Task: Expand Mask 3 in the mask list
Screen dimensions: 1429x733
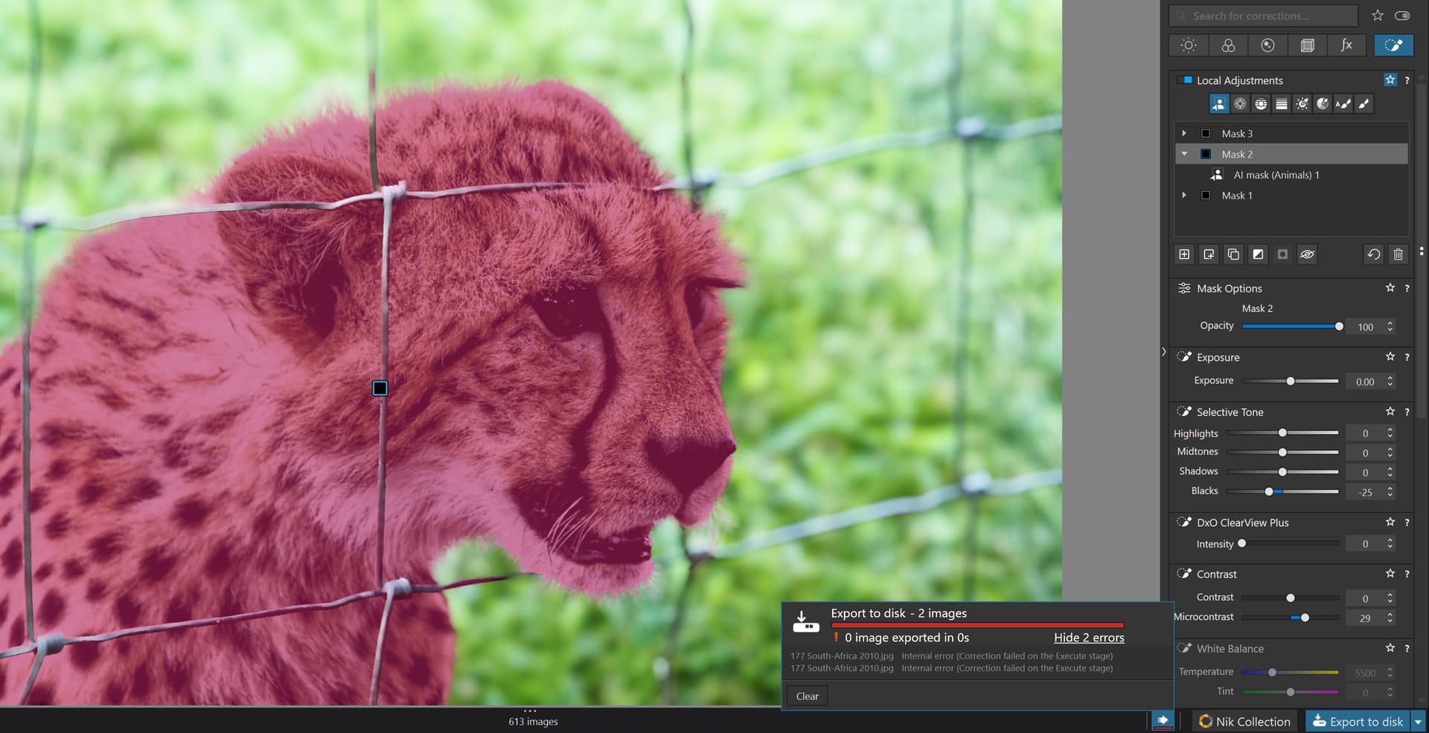Action: (x=1184, y=134)
